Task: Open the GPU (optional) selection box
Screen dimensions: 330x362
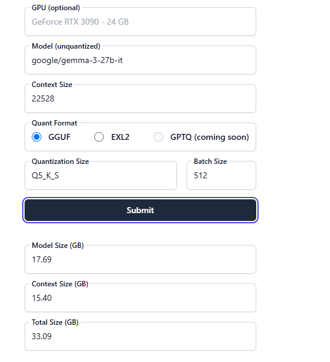Action: pyautogui.click(x=140, y=22)
